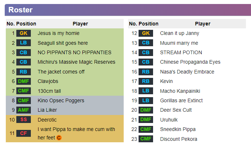Click the orange captain C badge
The height and width of the screenshot is (147, 251).
(x=59, y=138)
